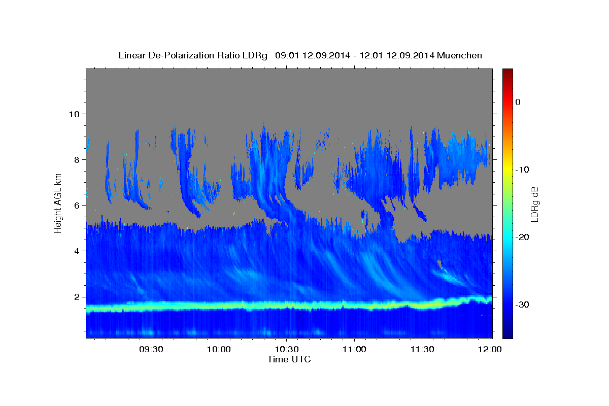Click the 'Height AGL km' axis label
Viewport: 609px width, 406px height.
(x=58, y=203)
